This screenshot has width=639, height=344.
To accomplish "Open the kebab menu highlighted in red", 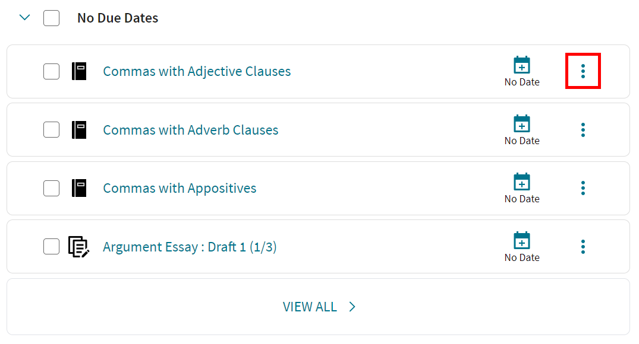I will pyautogui.click(x=583, y=71).
